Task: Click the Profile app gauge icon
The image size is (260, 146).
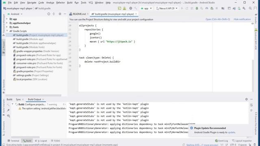Action: (207, 8)
